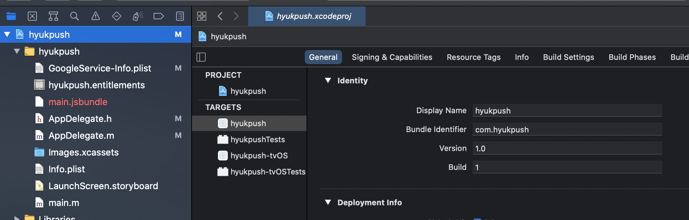Show the Issue navigator warning icon
The height and width of the screenshot is (220, 689).
[x=96, y=16]
